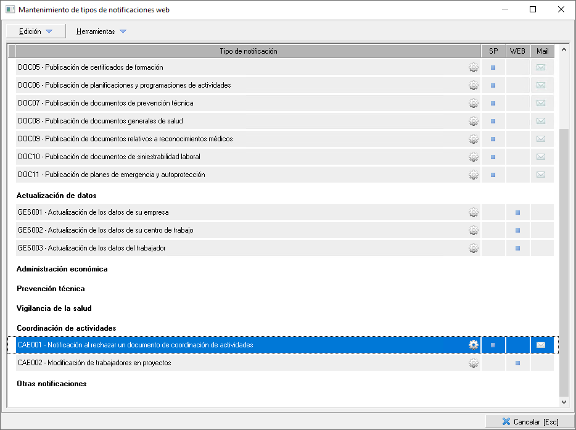576x430 pixels.
Task: Click gear icon on DOC08 documentos generales de salud
Action: (x=473, y=121)
